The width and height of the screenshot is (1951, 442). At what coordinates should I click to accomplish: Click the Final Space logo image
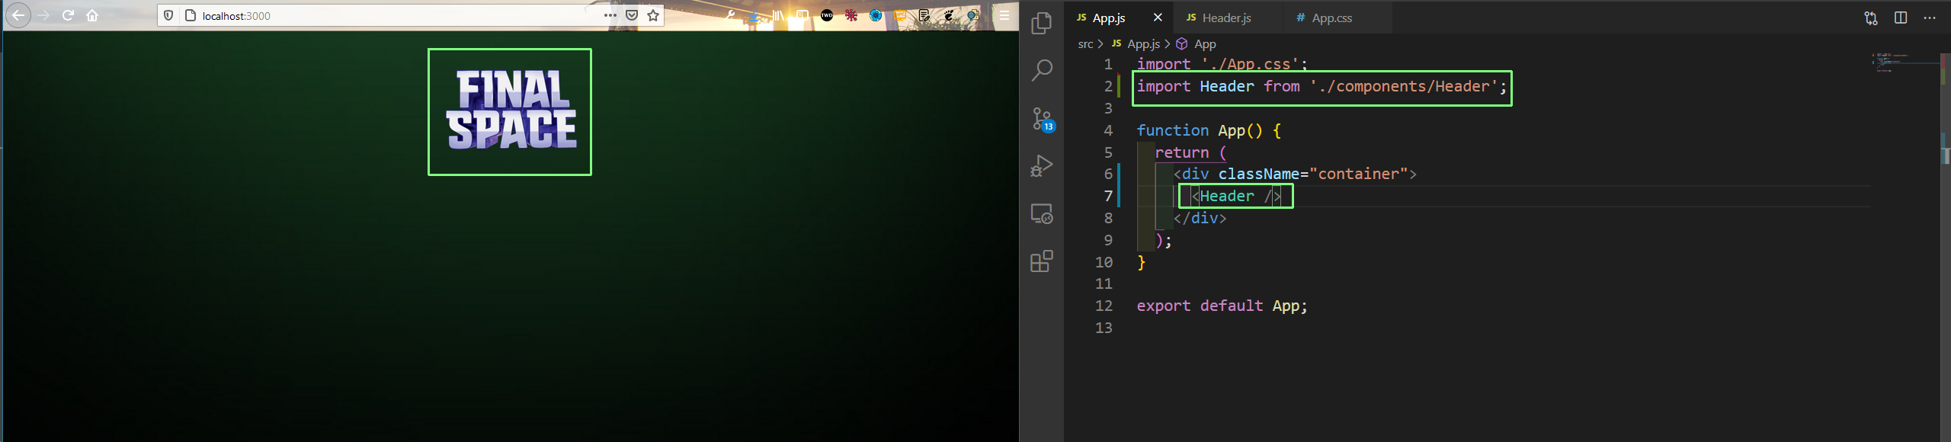511,110
